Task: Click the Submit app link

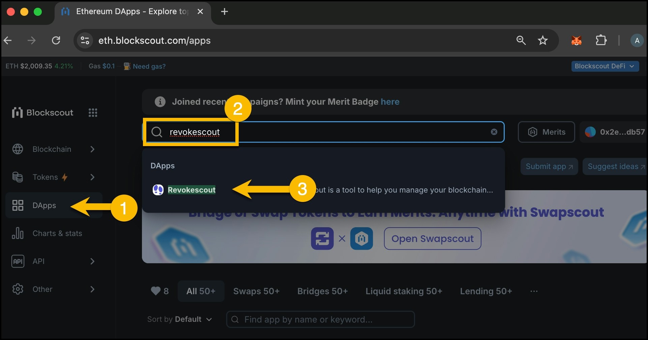Action: [x=549, y=167]
